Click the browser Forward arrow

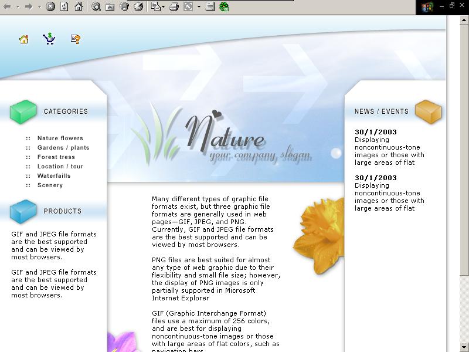point(29,6)
